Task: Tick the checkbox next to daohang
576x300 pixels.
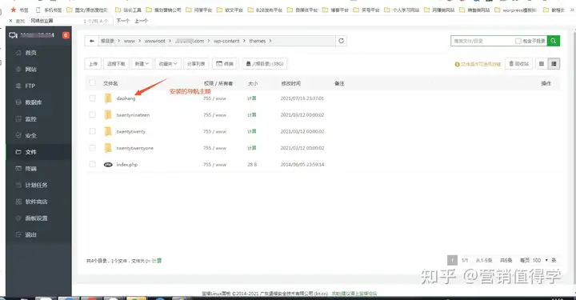Action: point(92,98)
